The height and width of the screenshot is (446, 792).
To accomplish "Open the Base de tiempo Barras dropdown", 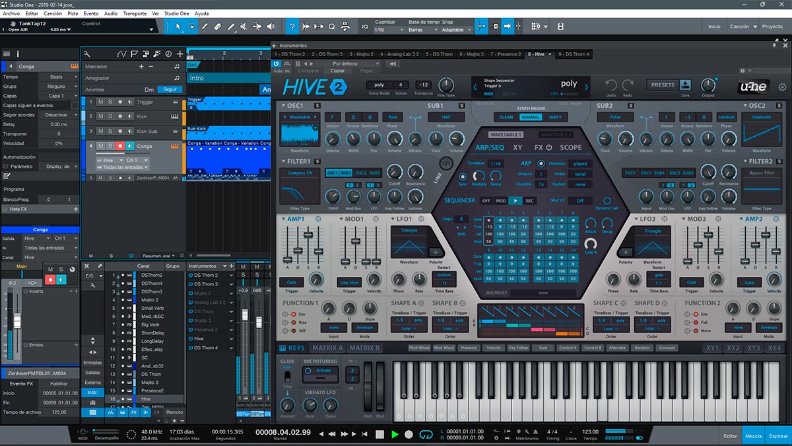I will pyautogui.click(x=423, y=30).
